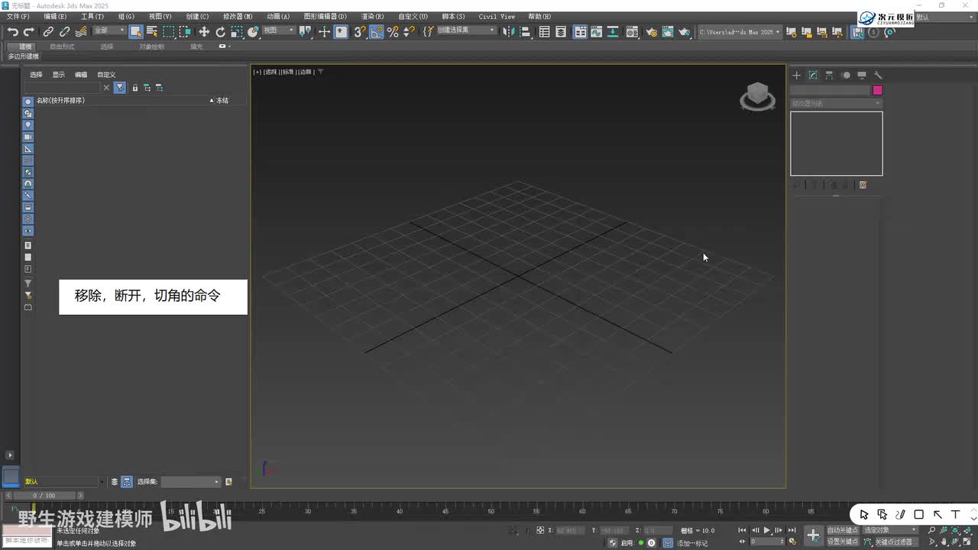
Task: Open the named selection sets dropdown 创建选择集
Action: click(465, 31)
